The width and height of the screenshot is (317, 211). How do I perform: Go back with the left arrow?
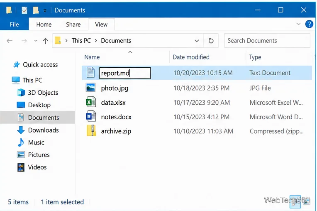(10, 41)
